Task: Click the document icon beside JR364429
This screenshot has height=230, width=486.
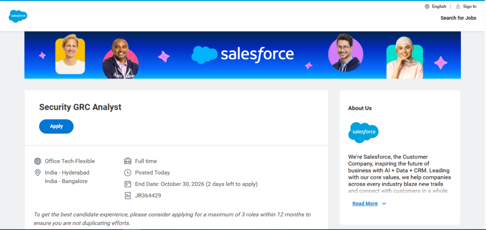Action: click(x=128, y=195)
